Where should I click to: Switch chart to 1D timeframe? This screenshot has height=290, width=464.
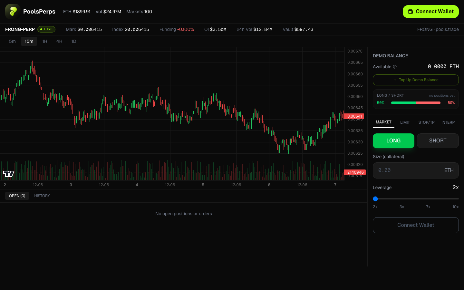point(74,41)
